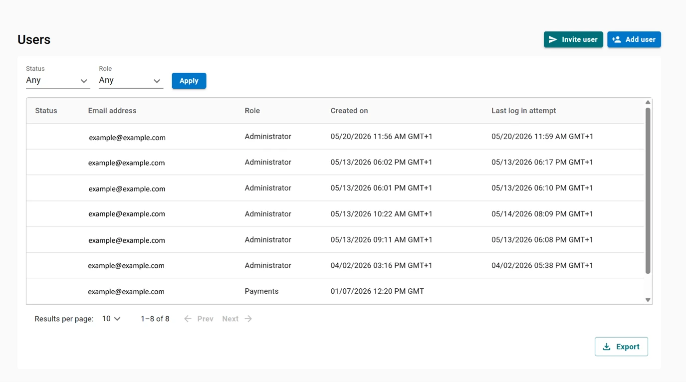The height and width of the screenshot is (382, 686).
Task: Select email of user created 05/13/2026 10:22 AM
Action: tap(127, 214)
